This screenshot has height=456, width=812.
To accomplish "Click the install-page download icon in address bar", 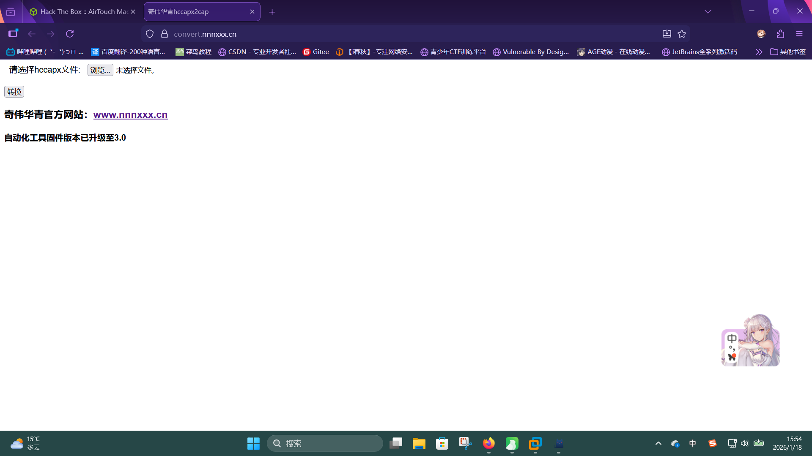I will [667, 34].
